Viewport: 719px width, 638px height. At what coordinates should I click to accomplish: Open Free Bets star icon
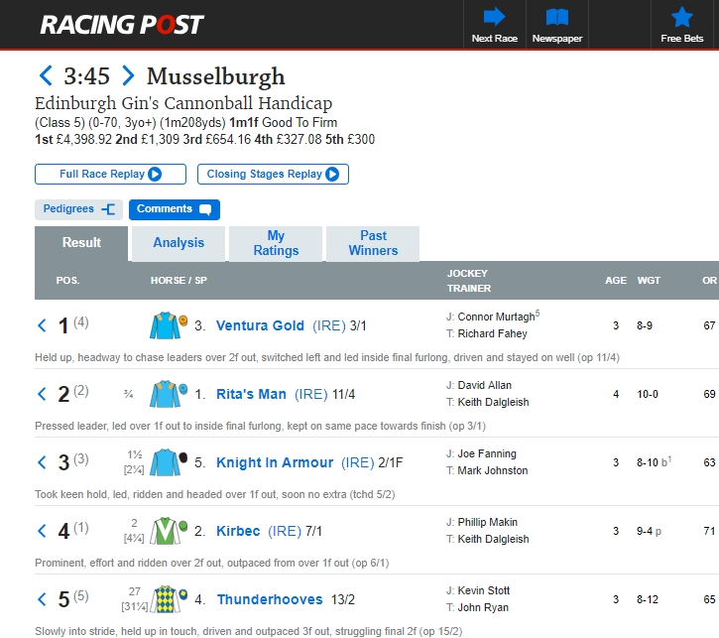(682, 17)
